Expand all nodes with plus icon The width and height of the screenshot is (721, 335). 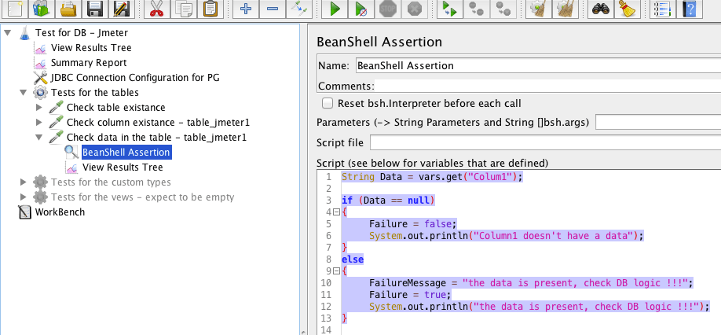[x=246, y=9]
